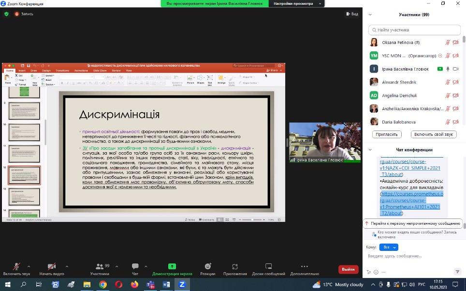Image resolution: width=466 pixels, height=291 pixels.
Task: Open the Дополнительно more options icon
Action: pyautogui.click(x=303, y=267)
